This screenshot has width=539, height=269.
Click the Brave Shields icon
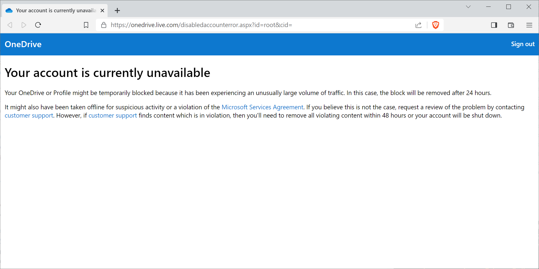[x=435, y=25]
